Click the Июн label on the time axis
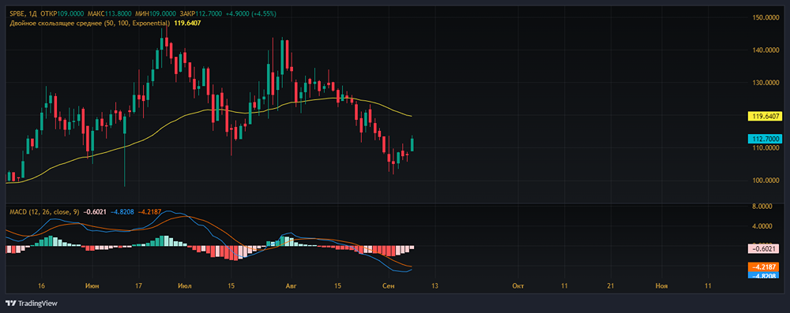This screenshot has width=790, height=313. click(x=92, y=286)
